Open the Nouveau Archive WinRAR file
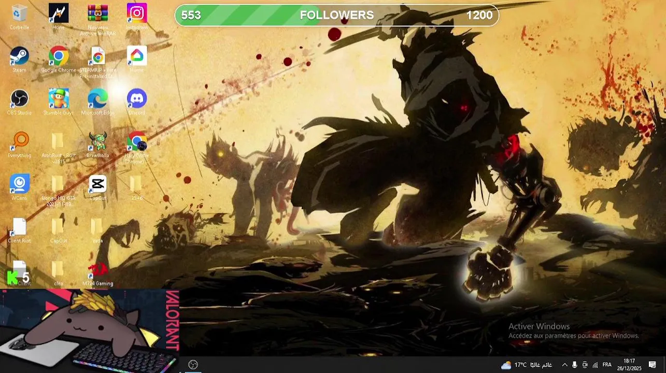Image resolution: width=666 pixels, height=373 pixels. 97,20
